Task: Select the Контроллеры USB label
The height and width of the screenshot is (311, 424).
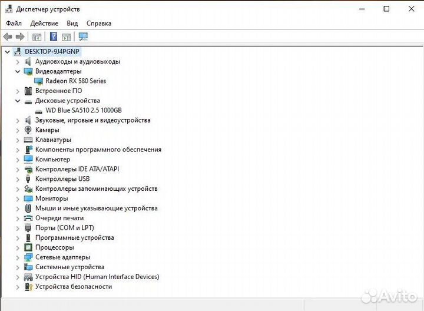Action: (62, 178)
